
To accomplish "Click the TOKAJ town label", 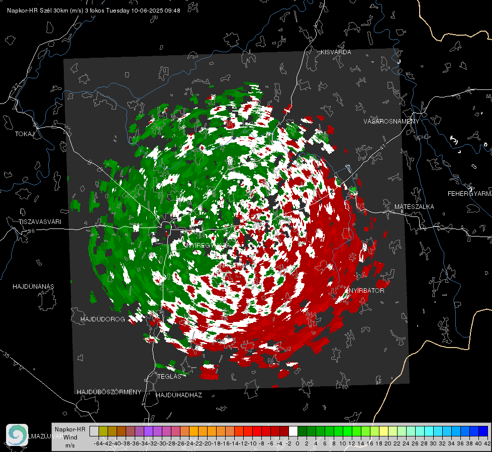I will pos(25,134).
